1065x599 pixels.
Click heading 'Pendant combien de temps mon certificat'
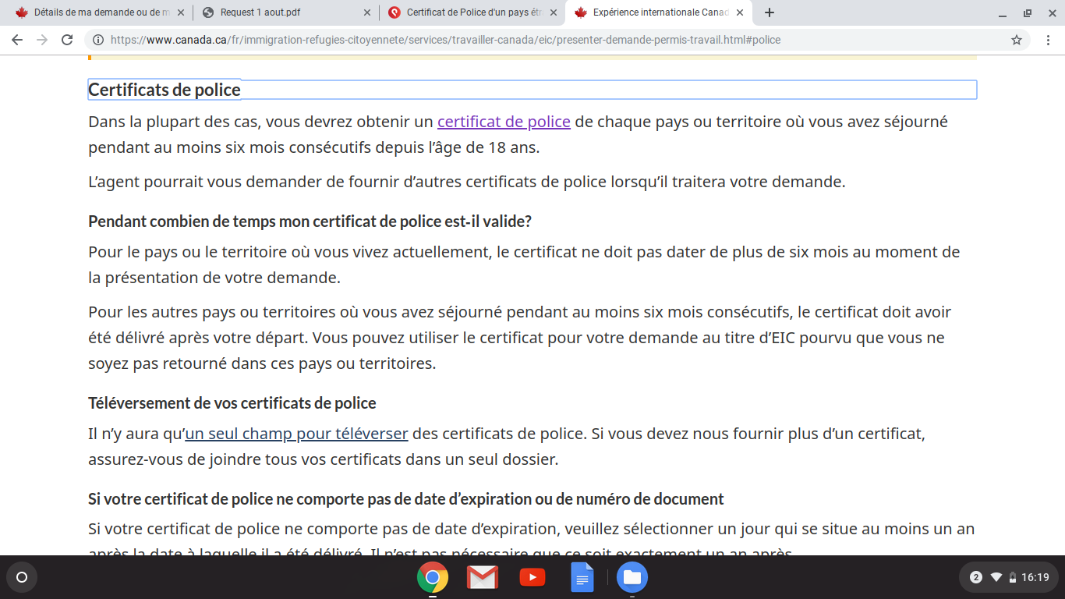click(x=310, y=221)
